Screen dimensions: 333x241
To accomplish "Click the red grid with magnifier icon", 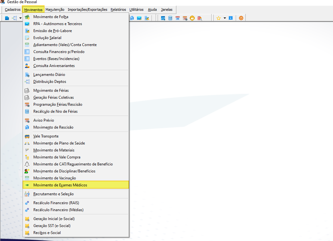I will pyautogui.click(x=200, y=18).
